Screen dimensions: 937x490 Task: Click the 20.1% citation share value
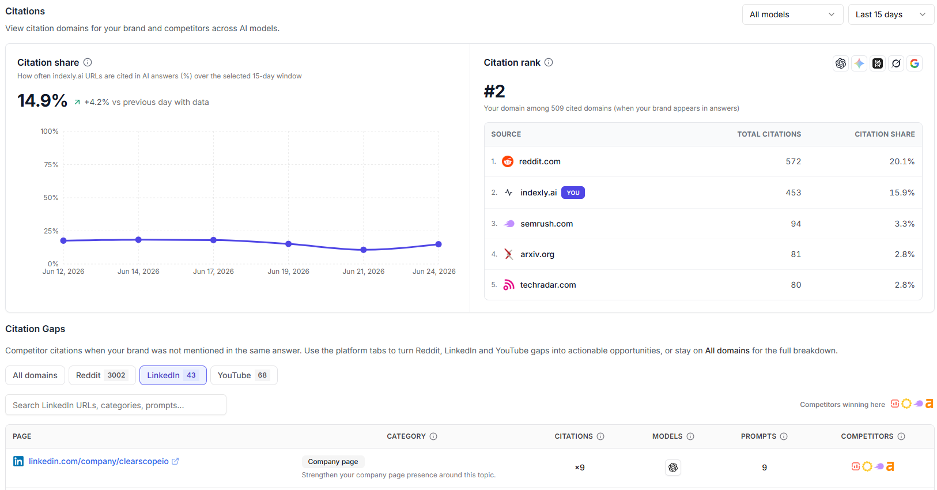(902, 161)
